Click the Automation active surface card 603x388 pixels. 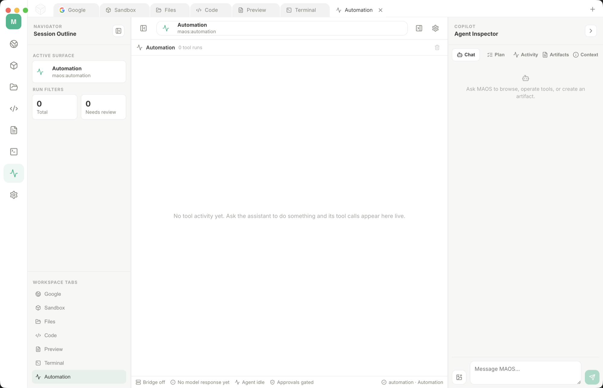[x=79, y=72]
